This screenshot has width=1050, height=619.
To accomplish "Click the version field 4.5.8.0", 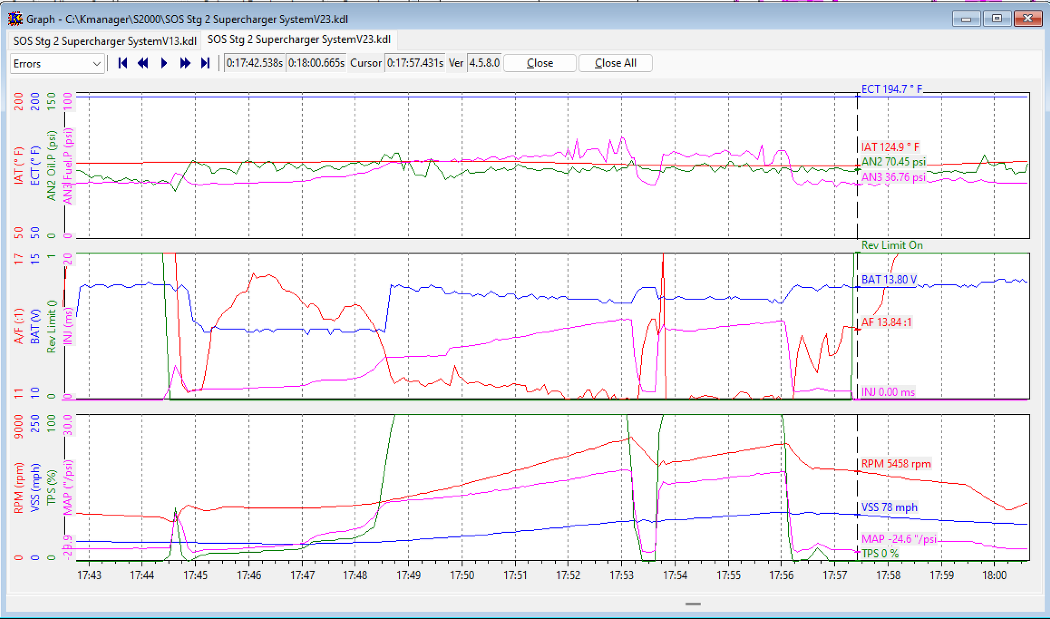I will coord(484,63).
